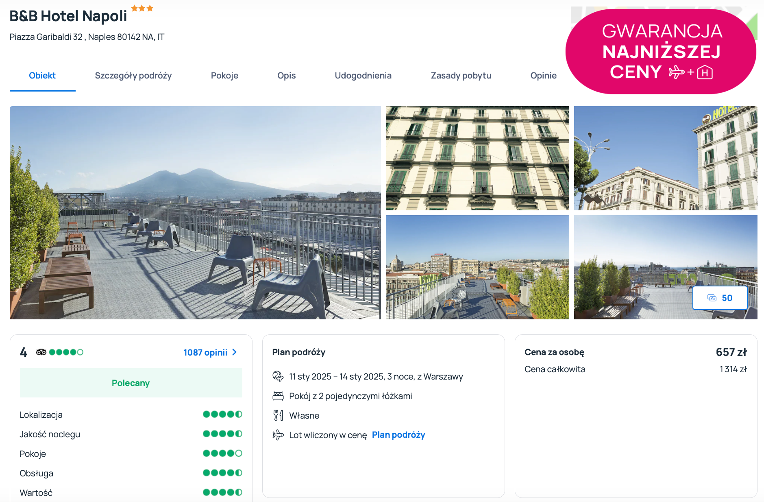The image size is (764, 502).
Task: Open the green-shuttered building facade photo
Action: click(x=477, y=158)
